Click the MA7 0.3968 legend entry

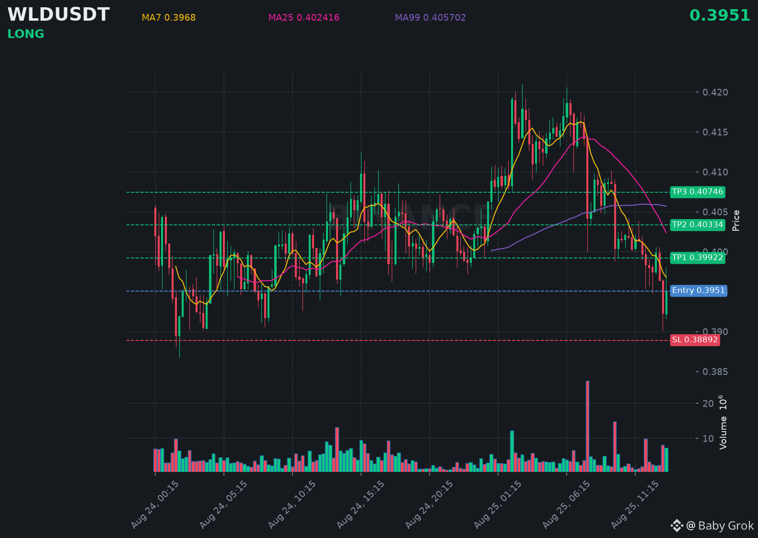pyautogui.click(x=169, y=18)
